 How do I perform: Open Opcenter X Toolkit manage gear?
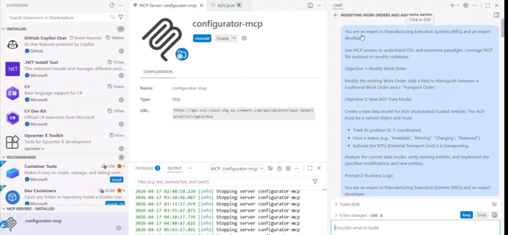pyautogui.click(x=121, y=149)
